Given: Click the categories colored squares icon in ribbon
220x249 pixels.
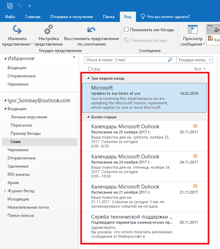Looking at the screenshot, I should point(210,38).
